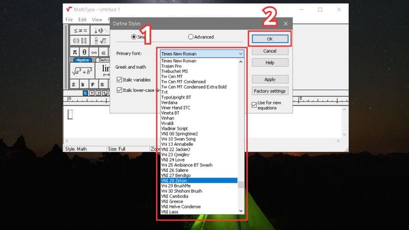Switch to the Derivs tab
Image resolution: width=409 pixels, height=230 pixels.
[x=103, y=60]
